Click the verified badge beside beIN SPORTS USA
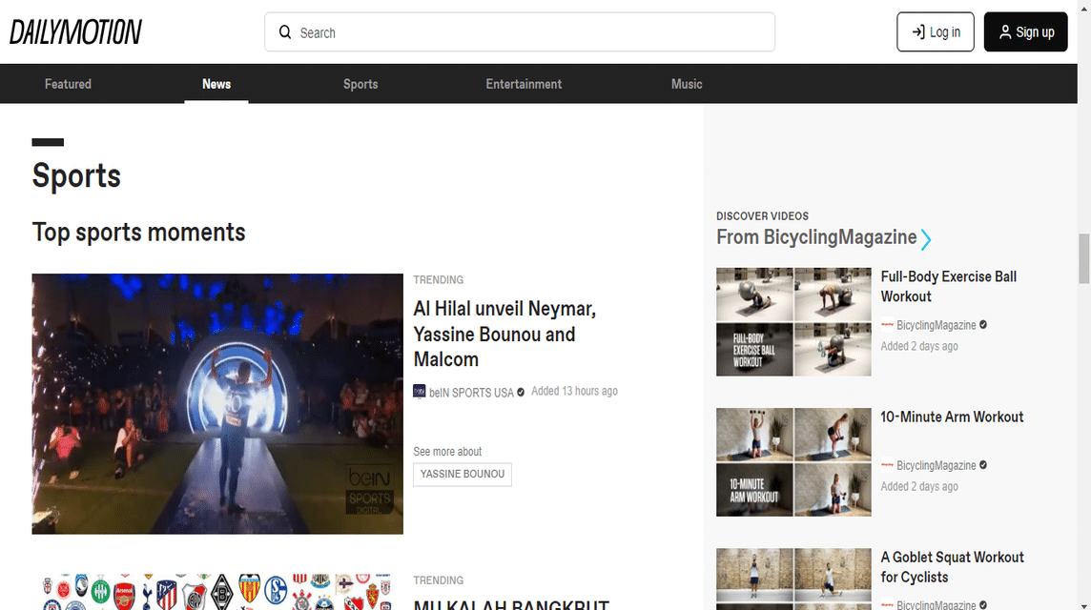Viewport: 1091px width, 610px height. pos(521,393)
